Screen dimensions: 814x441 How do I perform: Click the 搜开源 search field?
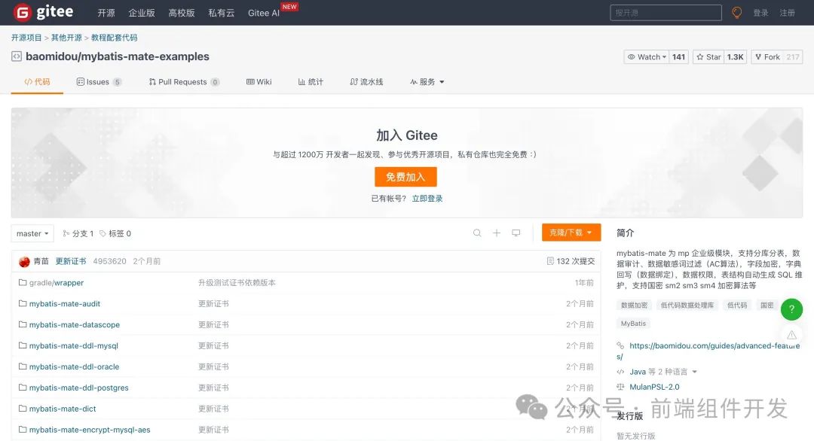coord(666,13)
